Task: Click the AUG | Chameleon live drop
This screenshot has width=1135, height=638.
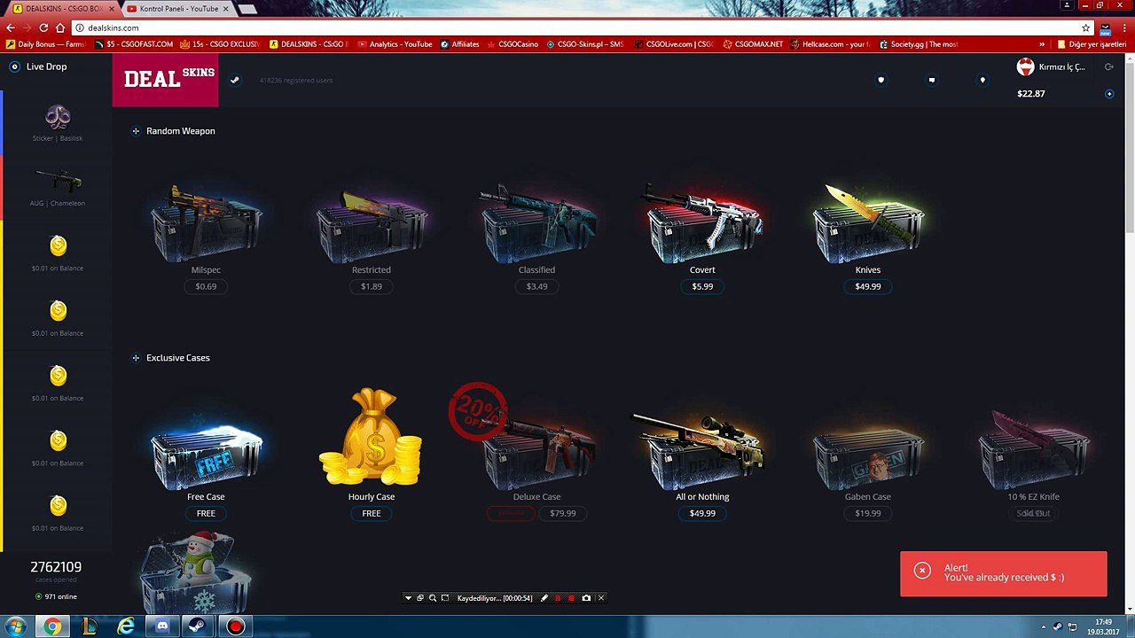Action: 58,186
